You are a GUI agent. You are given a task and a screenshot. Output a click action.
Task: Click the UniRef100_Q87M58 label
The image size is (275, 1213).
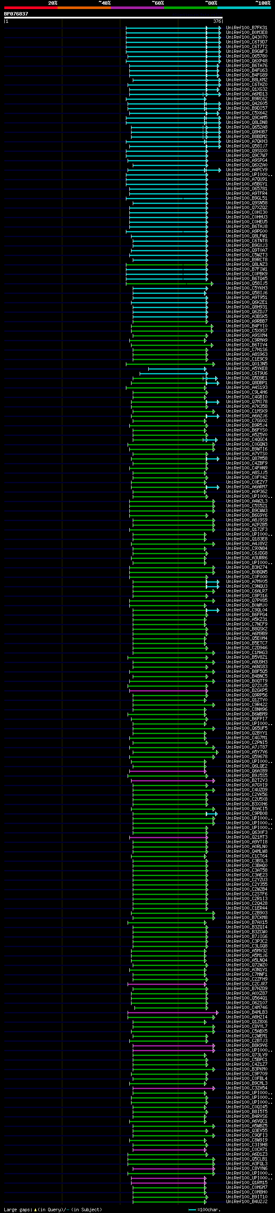point(246,459)
